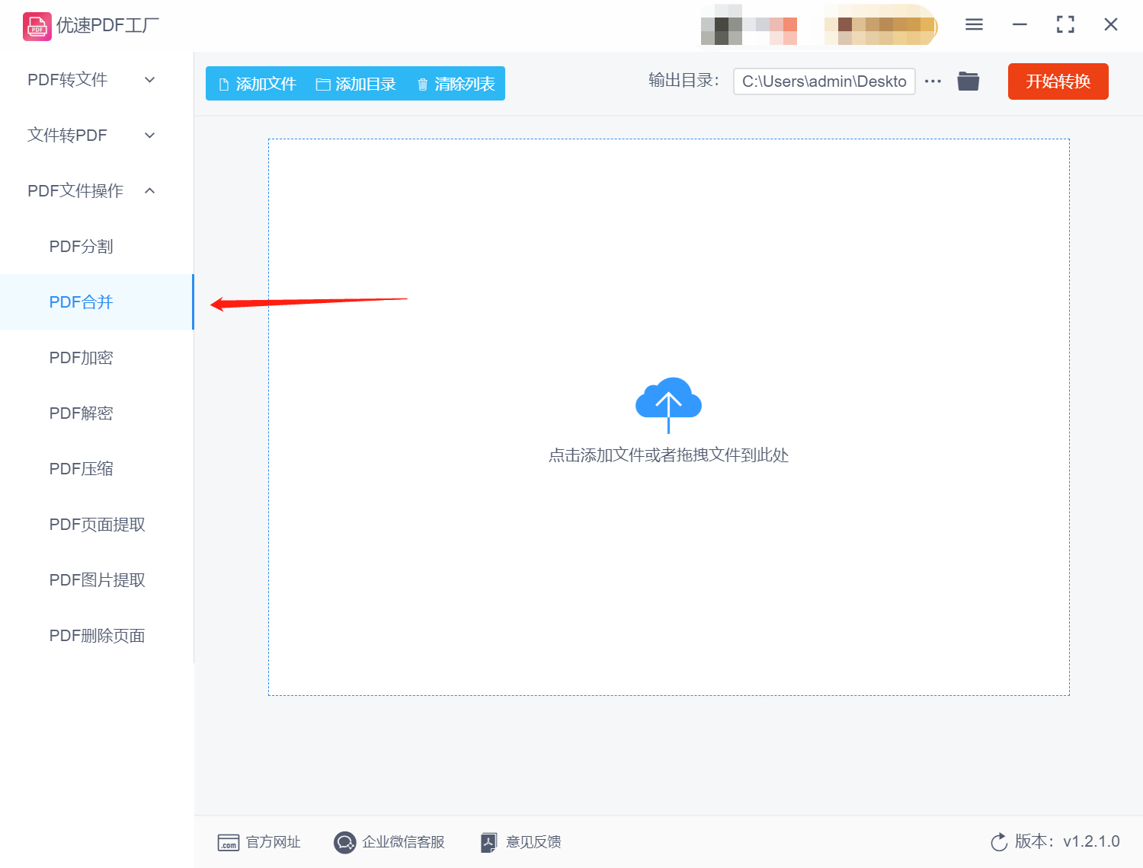Click the pixelated gold badge in title bar
The image size is (1143, 868).
[x=881, y=24]
